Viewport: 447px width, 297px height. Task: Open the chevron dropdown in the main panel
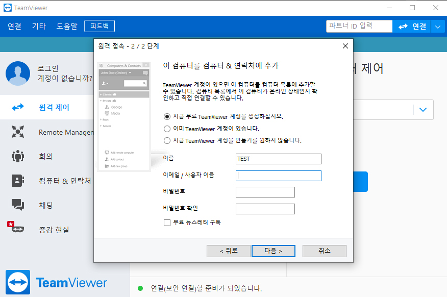423,110
